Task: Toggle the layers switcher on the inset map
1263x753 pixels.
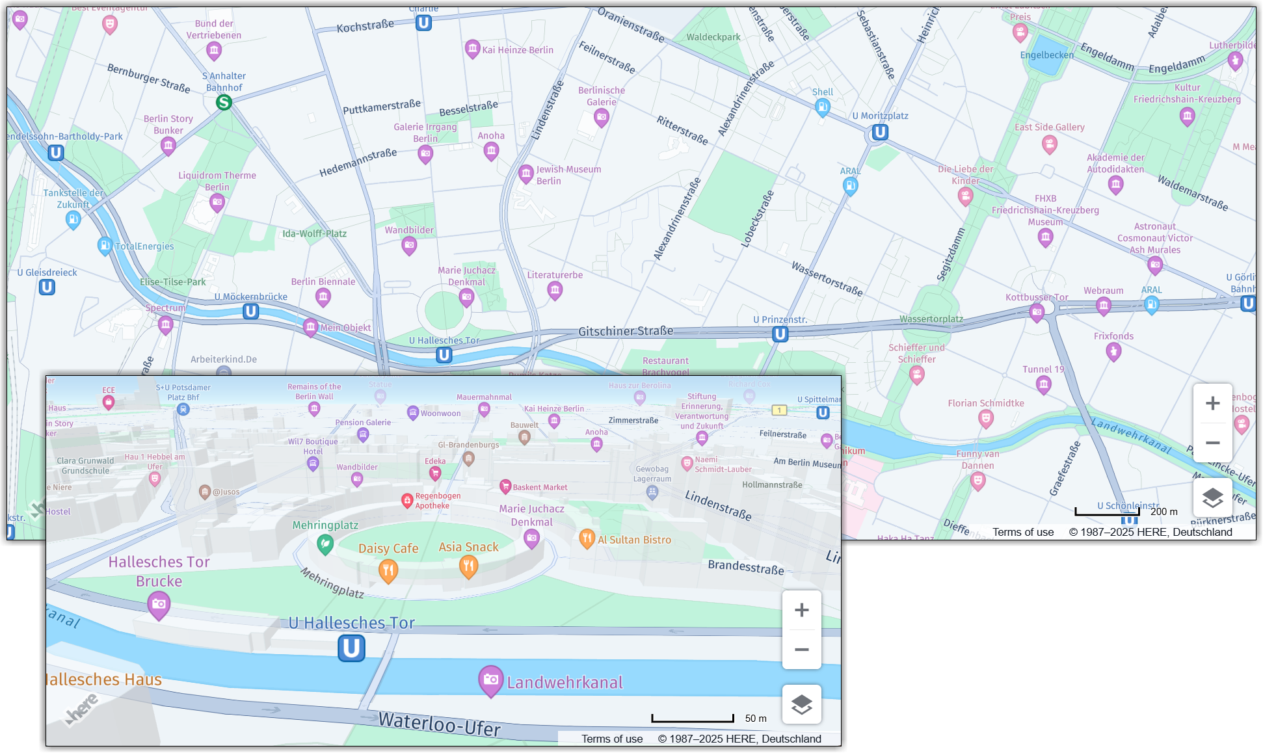Action: click(x=801, y=704)
